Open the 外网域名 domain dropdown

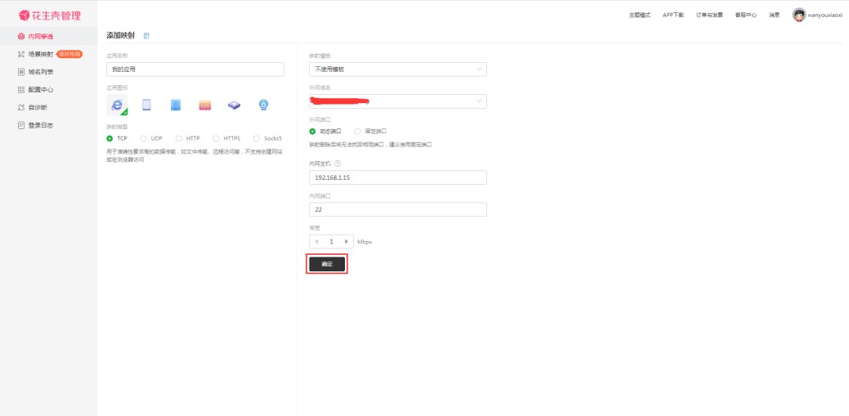point(397,101)
